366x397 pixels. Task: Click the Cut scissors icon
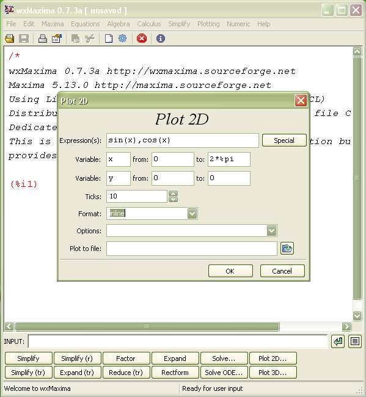(x=90, y=38)
